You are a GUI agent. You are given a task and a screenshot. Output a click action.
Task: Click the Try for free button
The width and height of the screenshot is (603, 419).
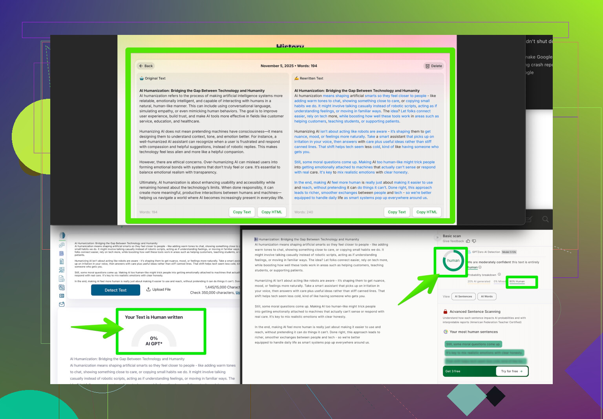[x=512, y=371]
